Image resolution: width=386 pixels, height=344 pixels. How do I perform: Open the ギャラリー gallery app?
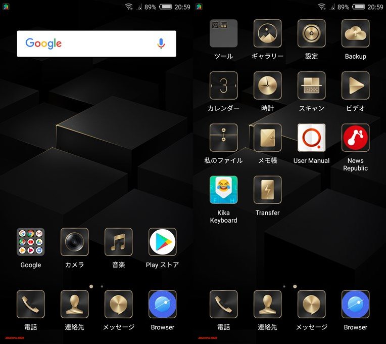[x=267, y=33]
